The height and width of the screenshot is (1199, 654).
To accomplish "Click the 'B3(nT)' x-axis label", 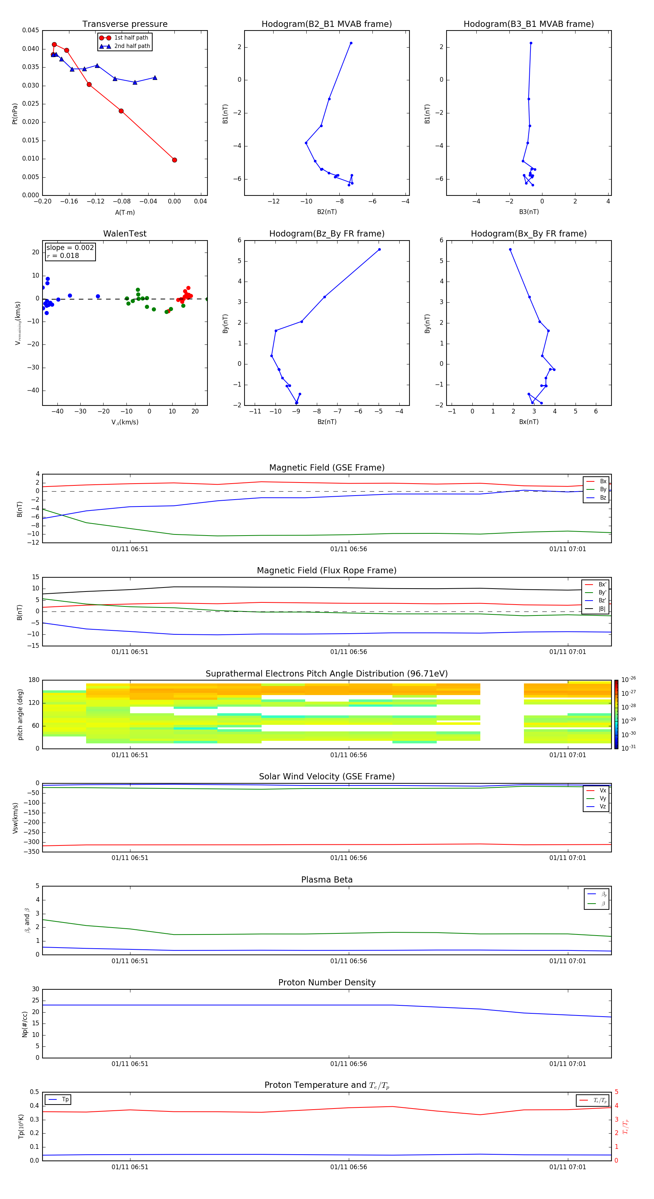I will pyautogui.click(x=529, y=212).
